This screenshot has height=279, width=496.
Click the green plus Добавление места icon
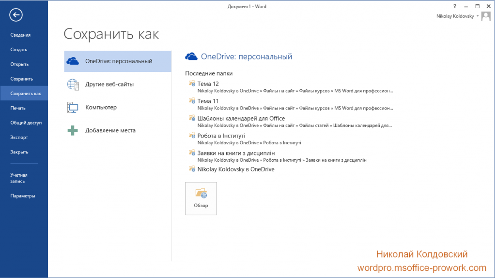[73, 130]
